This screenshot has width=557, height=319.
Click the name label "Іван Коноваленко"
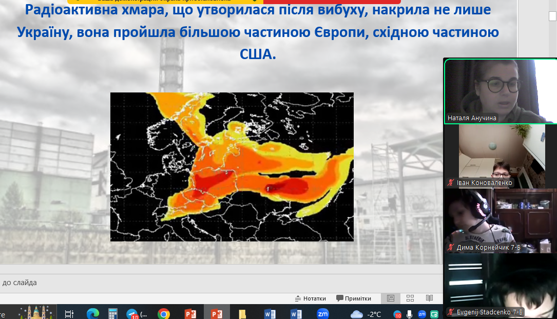484,183
